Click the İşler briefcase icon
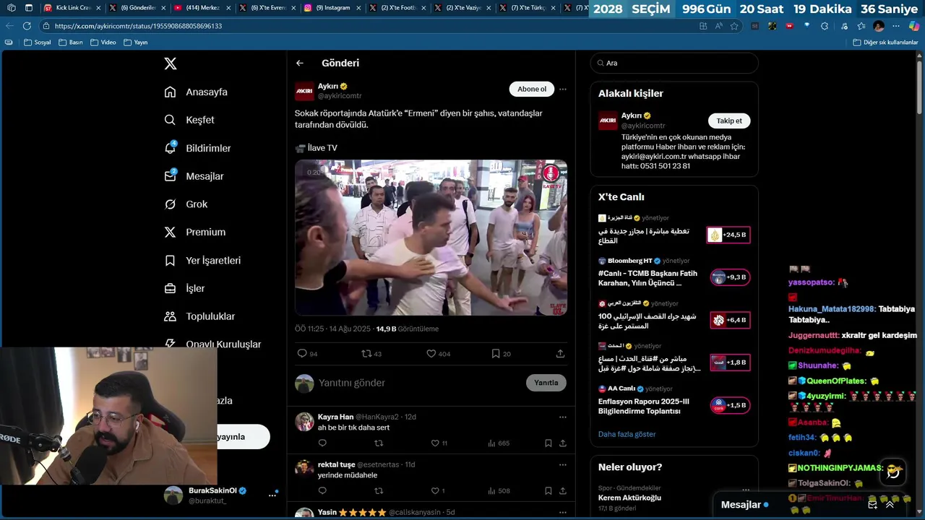The image size is (925, 520). tap(170, 288)
